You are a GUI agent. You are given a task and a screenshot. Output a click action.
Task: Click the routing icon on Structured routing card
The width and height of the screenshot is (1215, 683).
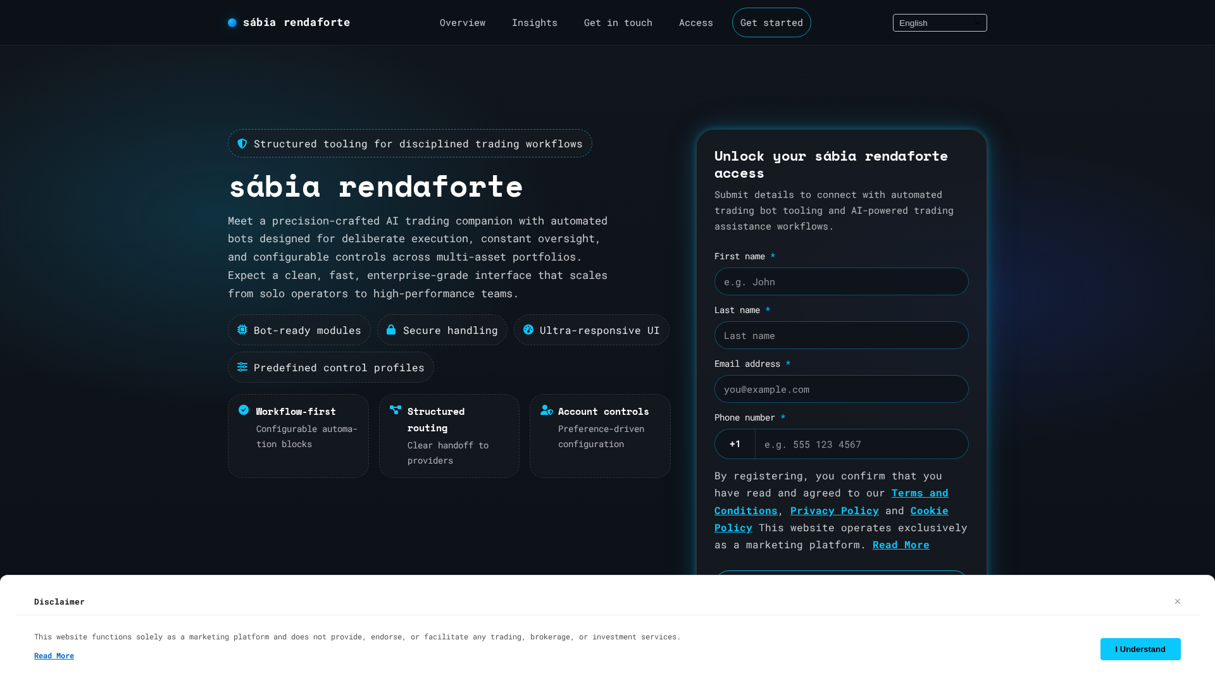click(396, 410)
